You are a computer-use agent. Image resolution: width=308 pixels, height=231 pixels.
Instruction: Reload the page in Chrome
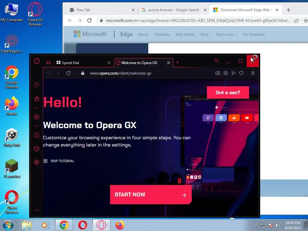[89, 20]
